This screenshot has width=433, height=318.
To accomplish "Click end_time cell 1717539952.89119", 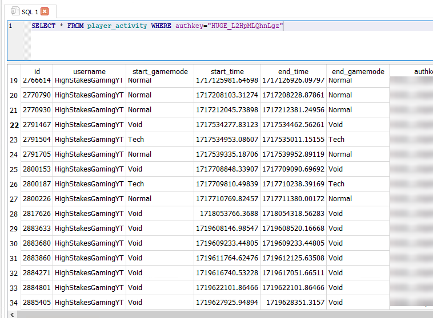I will pos(293,154).
